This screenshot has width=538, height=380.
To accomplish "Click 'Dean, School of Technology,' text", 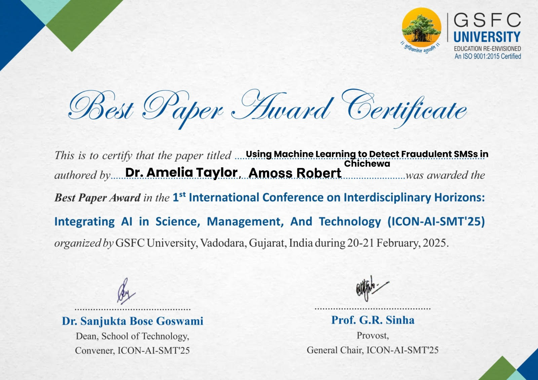I will pos(132,336).
